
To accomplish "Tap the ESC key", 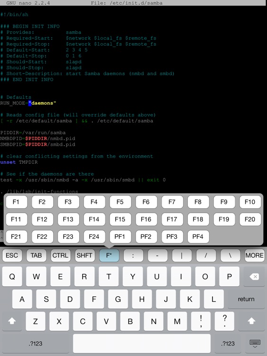I will (x=12, y=255).
